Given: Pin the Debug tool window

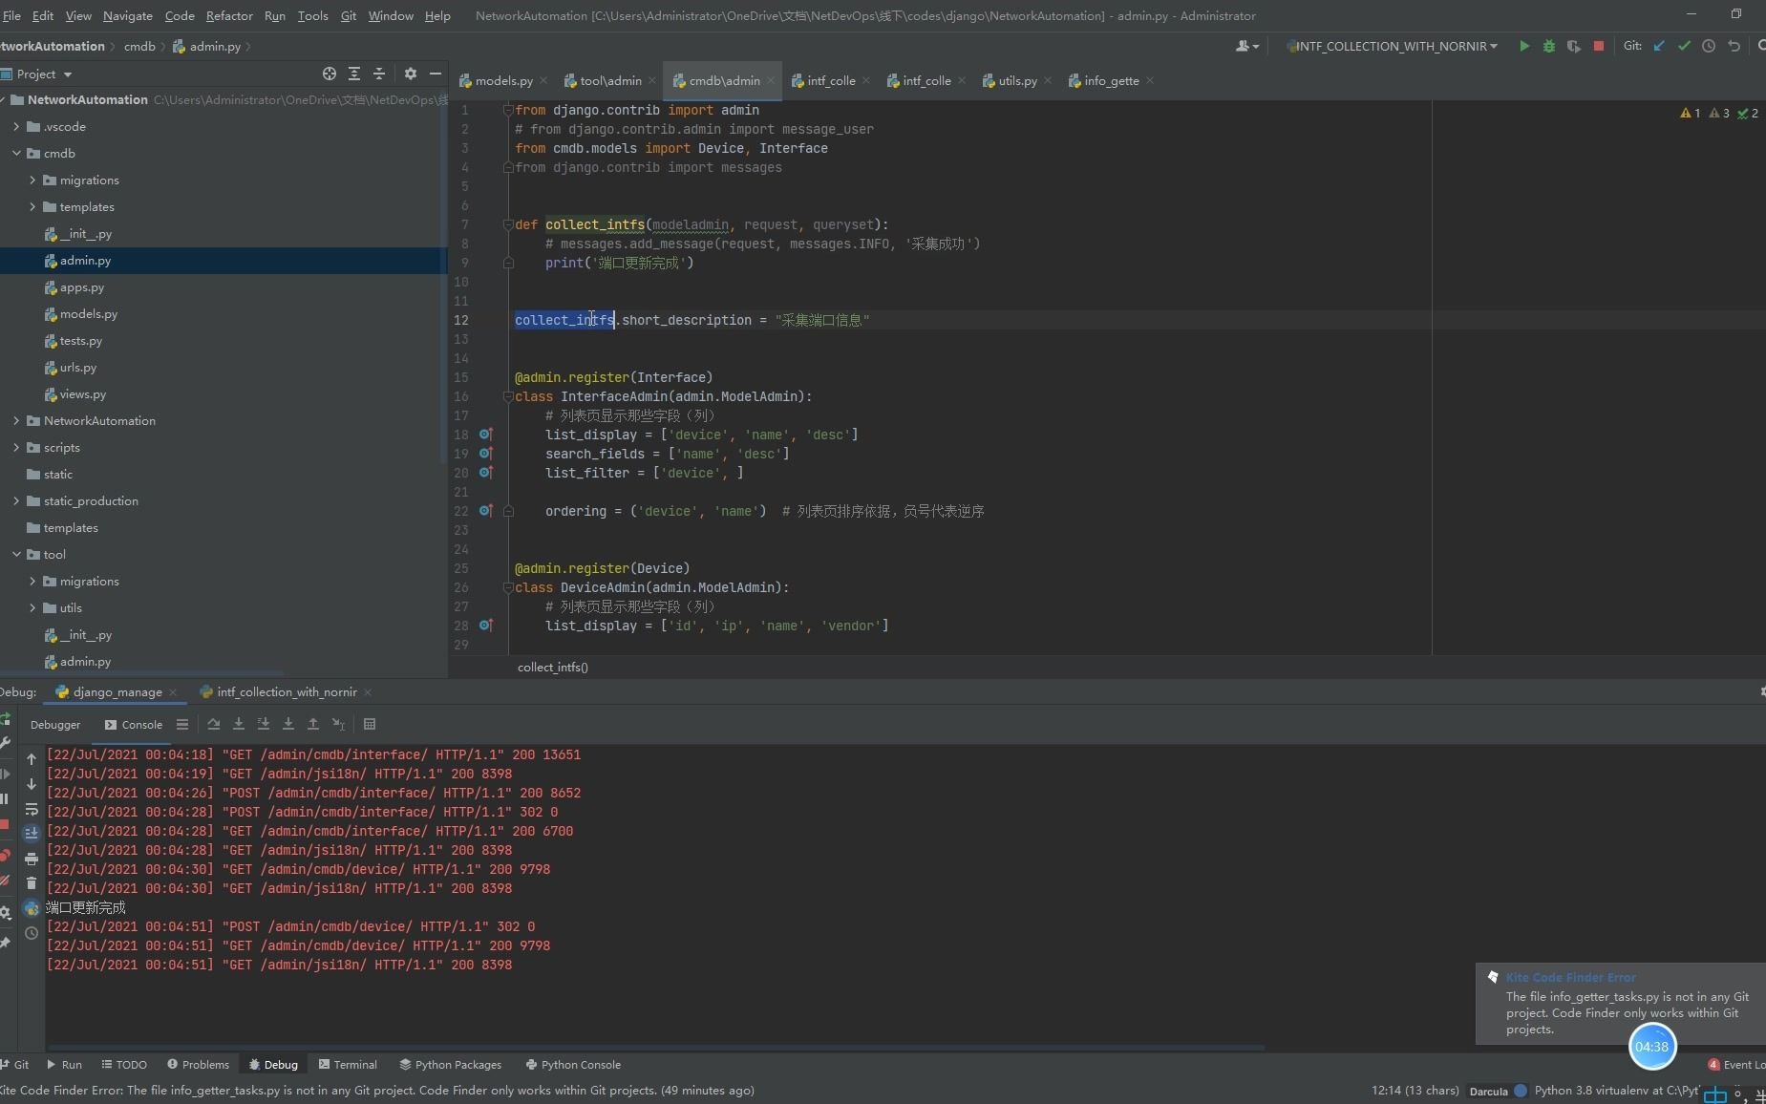Looking at the screenshot, I should (6, 945).
